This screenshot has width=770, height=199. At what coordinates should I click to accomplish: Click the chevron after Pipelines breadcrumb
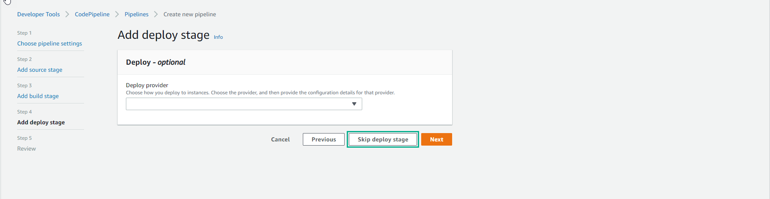[x=156, y=14]
